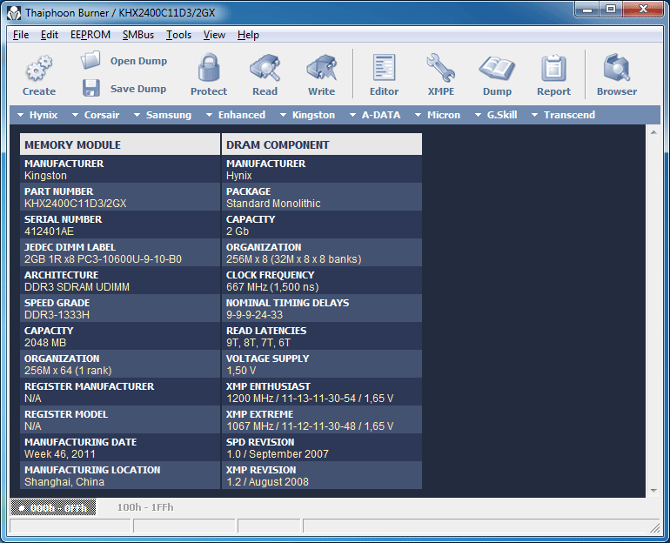Click JEDEC label 2GB 1R x8 PC3-10600U-9-10-B0

tap(103, 259)
